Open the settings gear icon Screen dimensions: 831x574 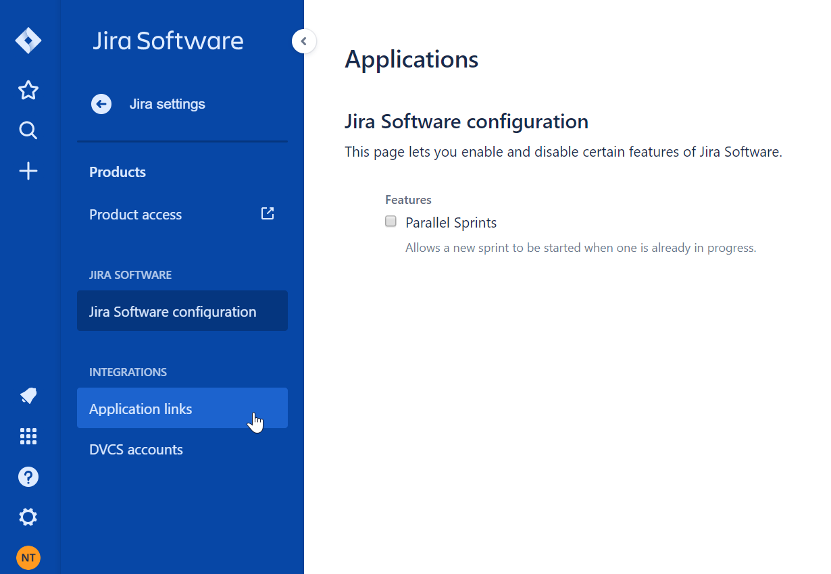(28, 517)
